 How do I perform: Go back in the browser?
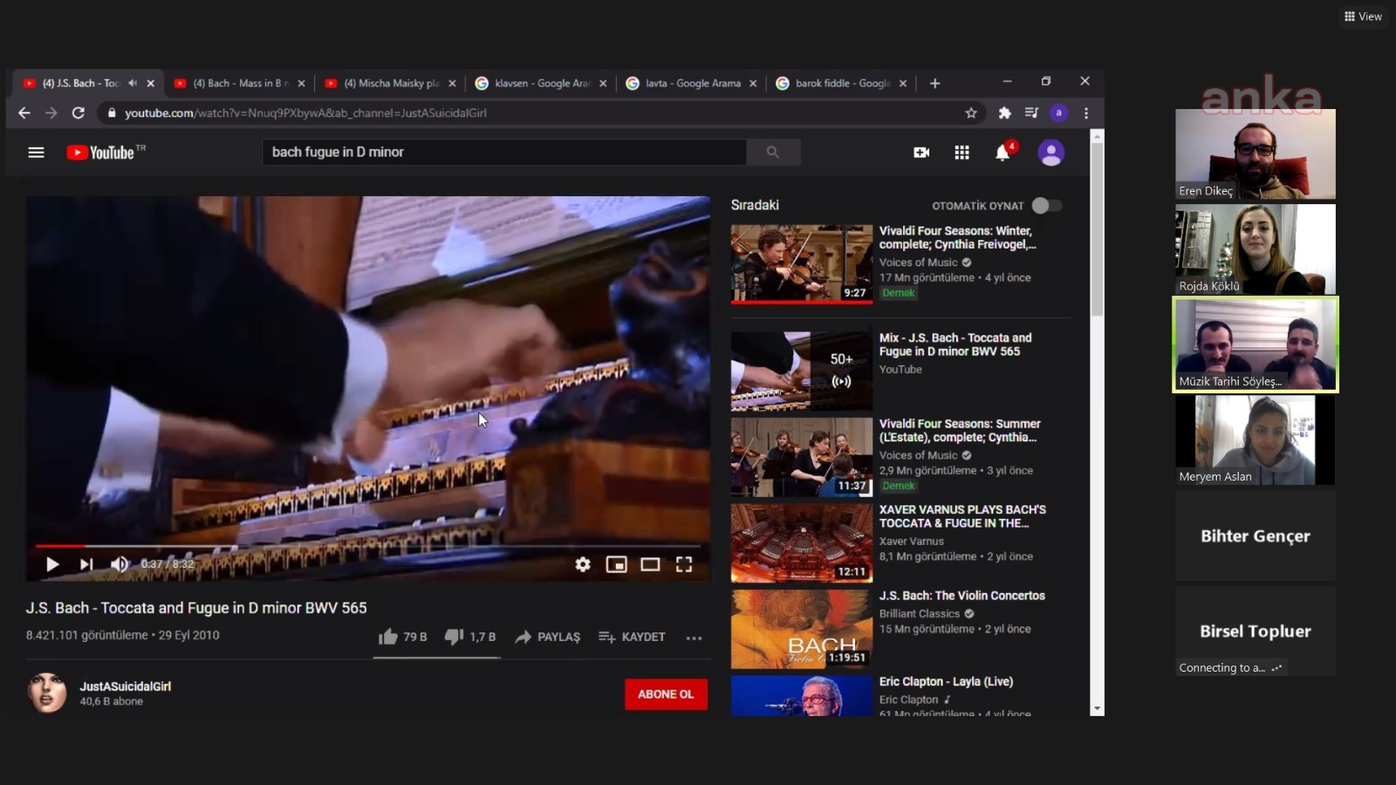[x=24, y=113]
